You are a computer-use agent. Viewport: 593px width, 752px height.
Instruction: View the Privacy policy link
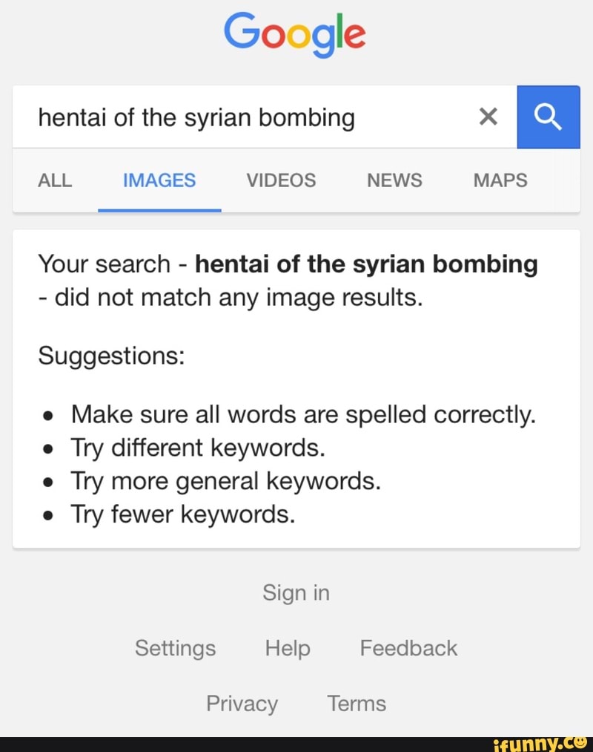[242, 703]
